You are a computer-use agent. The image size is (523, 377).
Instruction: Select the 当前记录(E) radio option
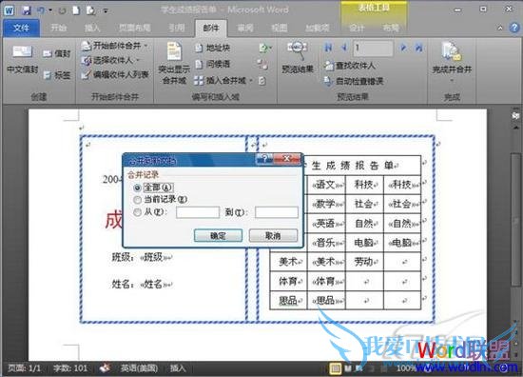click(137, 200)
